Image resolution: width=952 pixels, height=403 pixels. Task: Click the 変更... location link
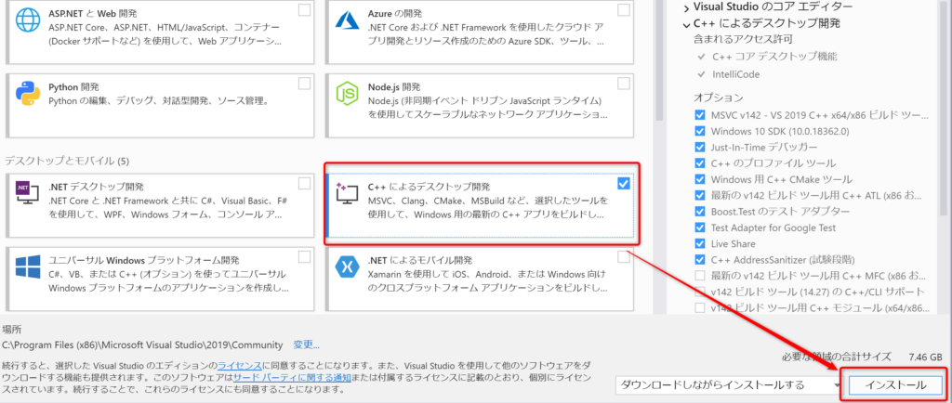[306, 344]
